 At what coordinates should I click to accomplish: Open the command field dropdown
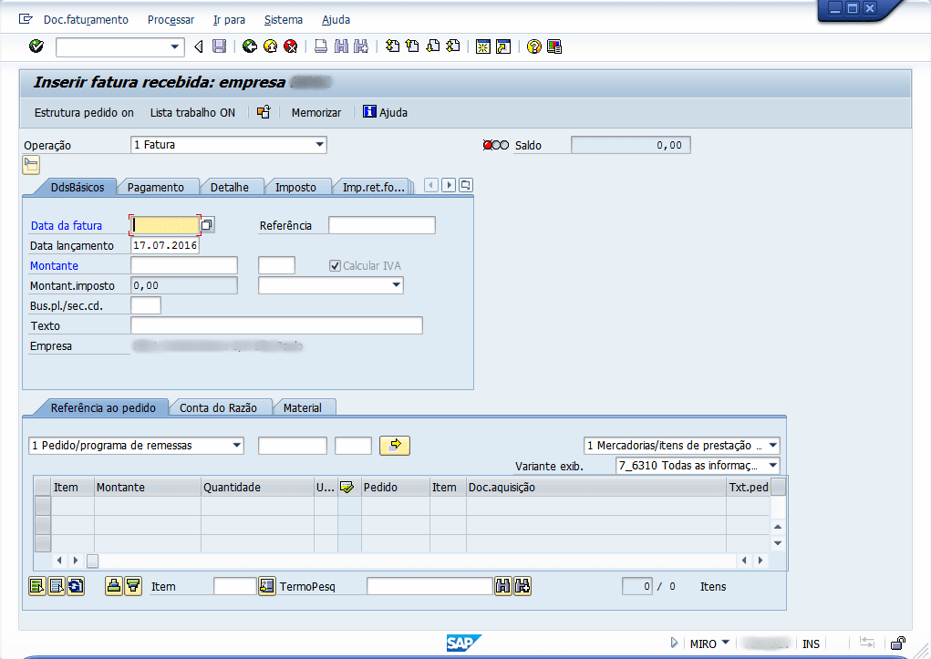[x=174, y=46]
